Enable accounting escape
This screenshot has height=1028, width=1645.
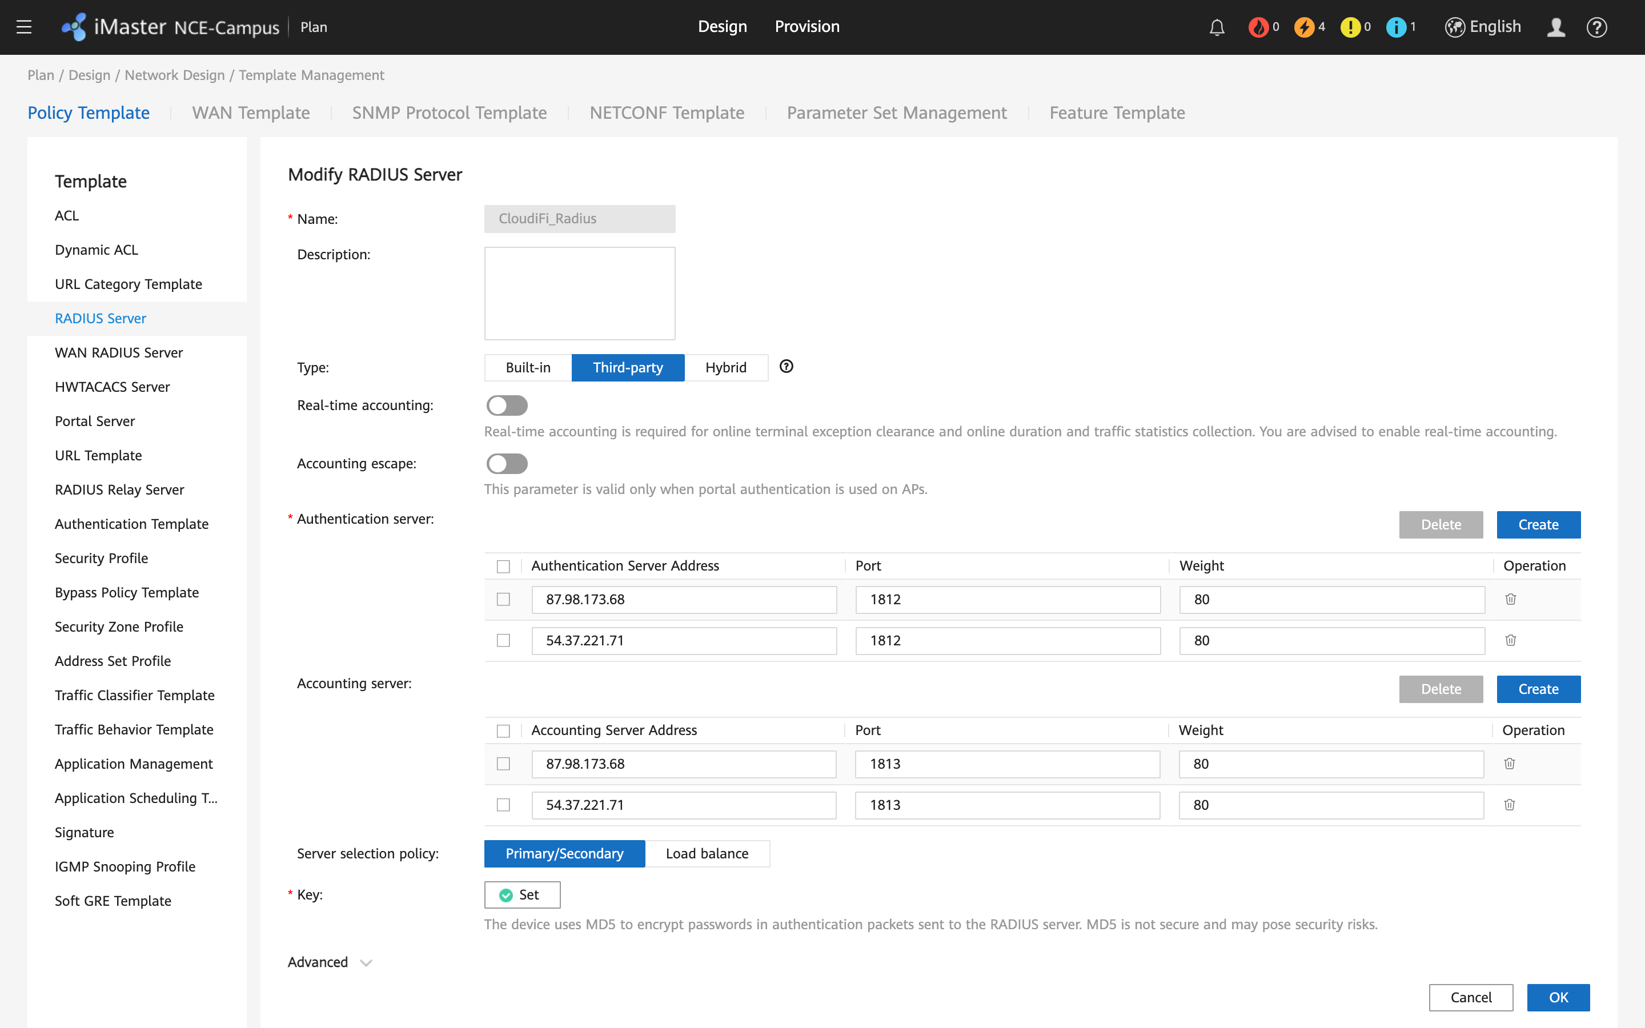coord(507,464)
